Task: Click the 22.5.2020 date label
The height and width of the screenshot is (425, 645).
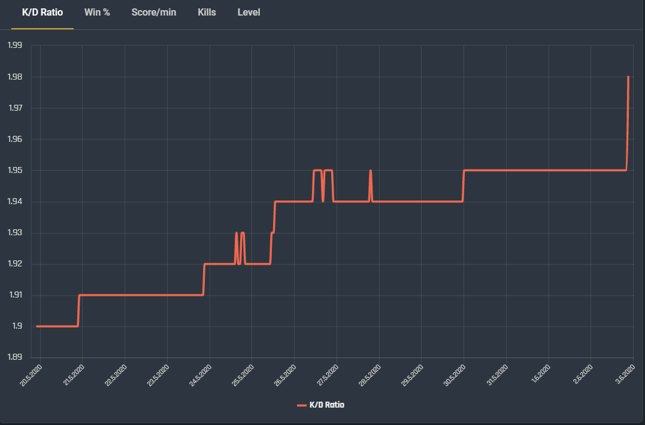Action: (116, 375)
